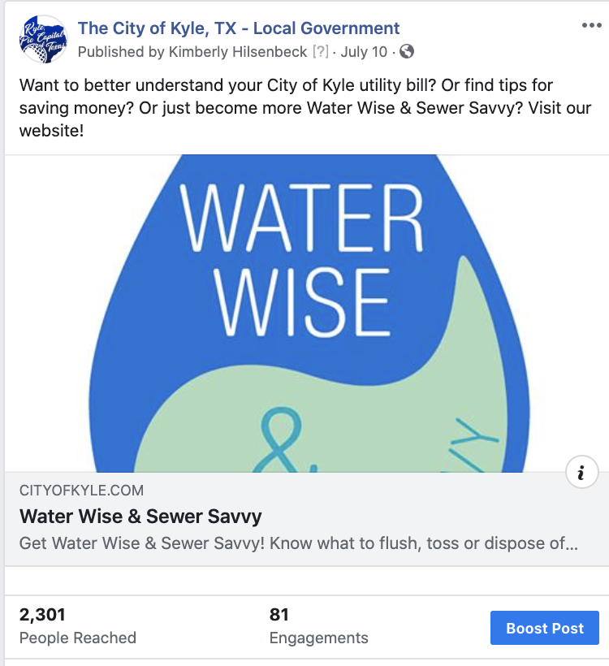Open The City of Kyle, TX page link
609x666 pixels.
[x=239, y=28]
